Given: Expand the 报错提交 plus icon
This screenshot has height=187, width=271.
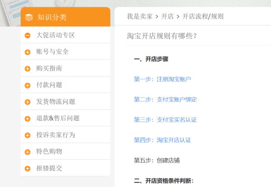Looking at the screenshot, I should coord(28,169).
